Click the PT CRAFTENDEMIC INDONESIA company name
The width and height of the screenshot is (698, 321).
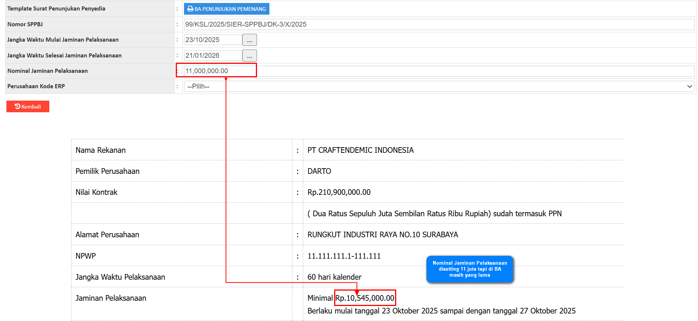point(360,150)
